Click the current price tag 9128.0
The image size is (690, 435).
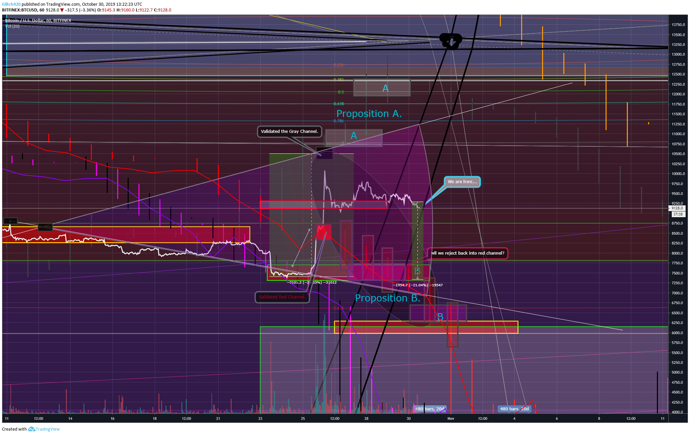[678, 208]
